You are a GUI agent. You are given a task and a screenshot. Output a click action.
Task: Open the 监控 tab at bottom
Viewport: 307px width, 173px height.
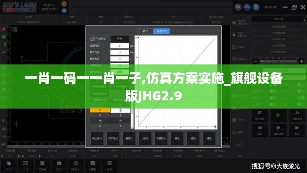[59, 166]
